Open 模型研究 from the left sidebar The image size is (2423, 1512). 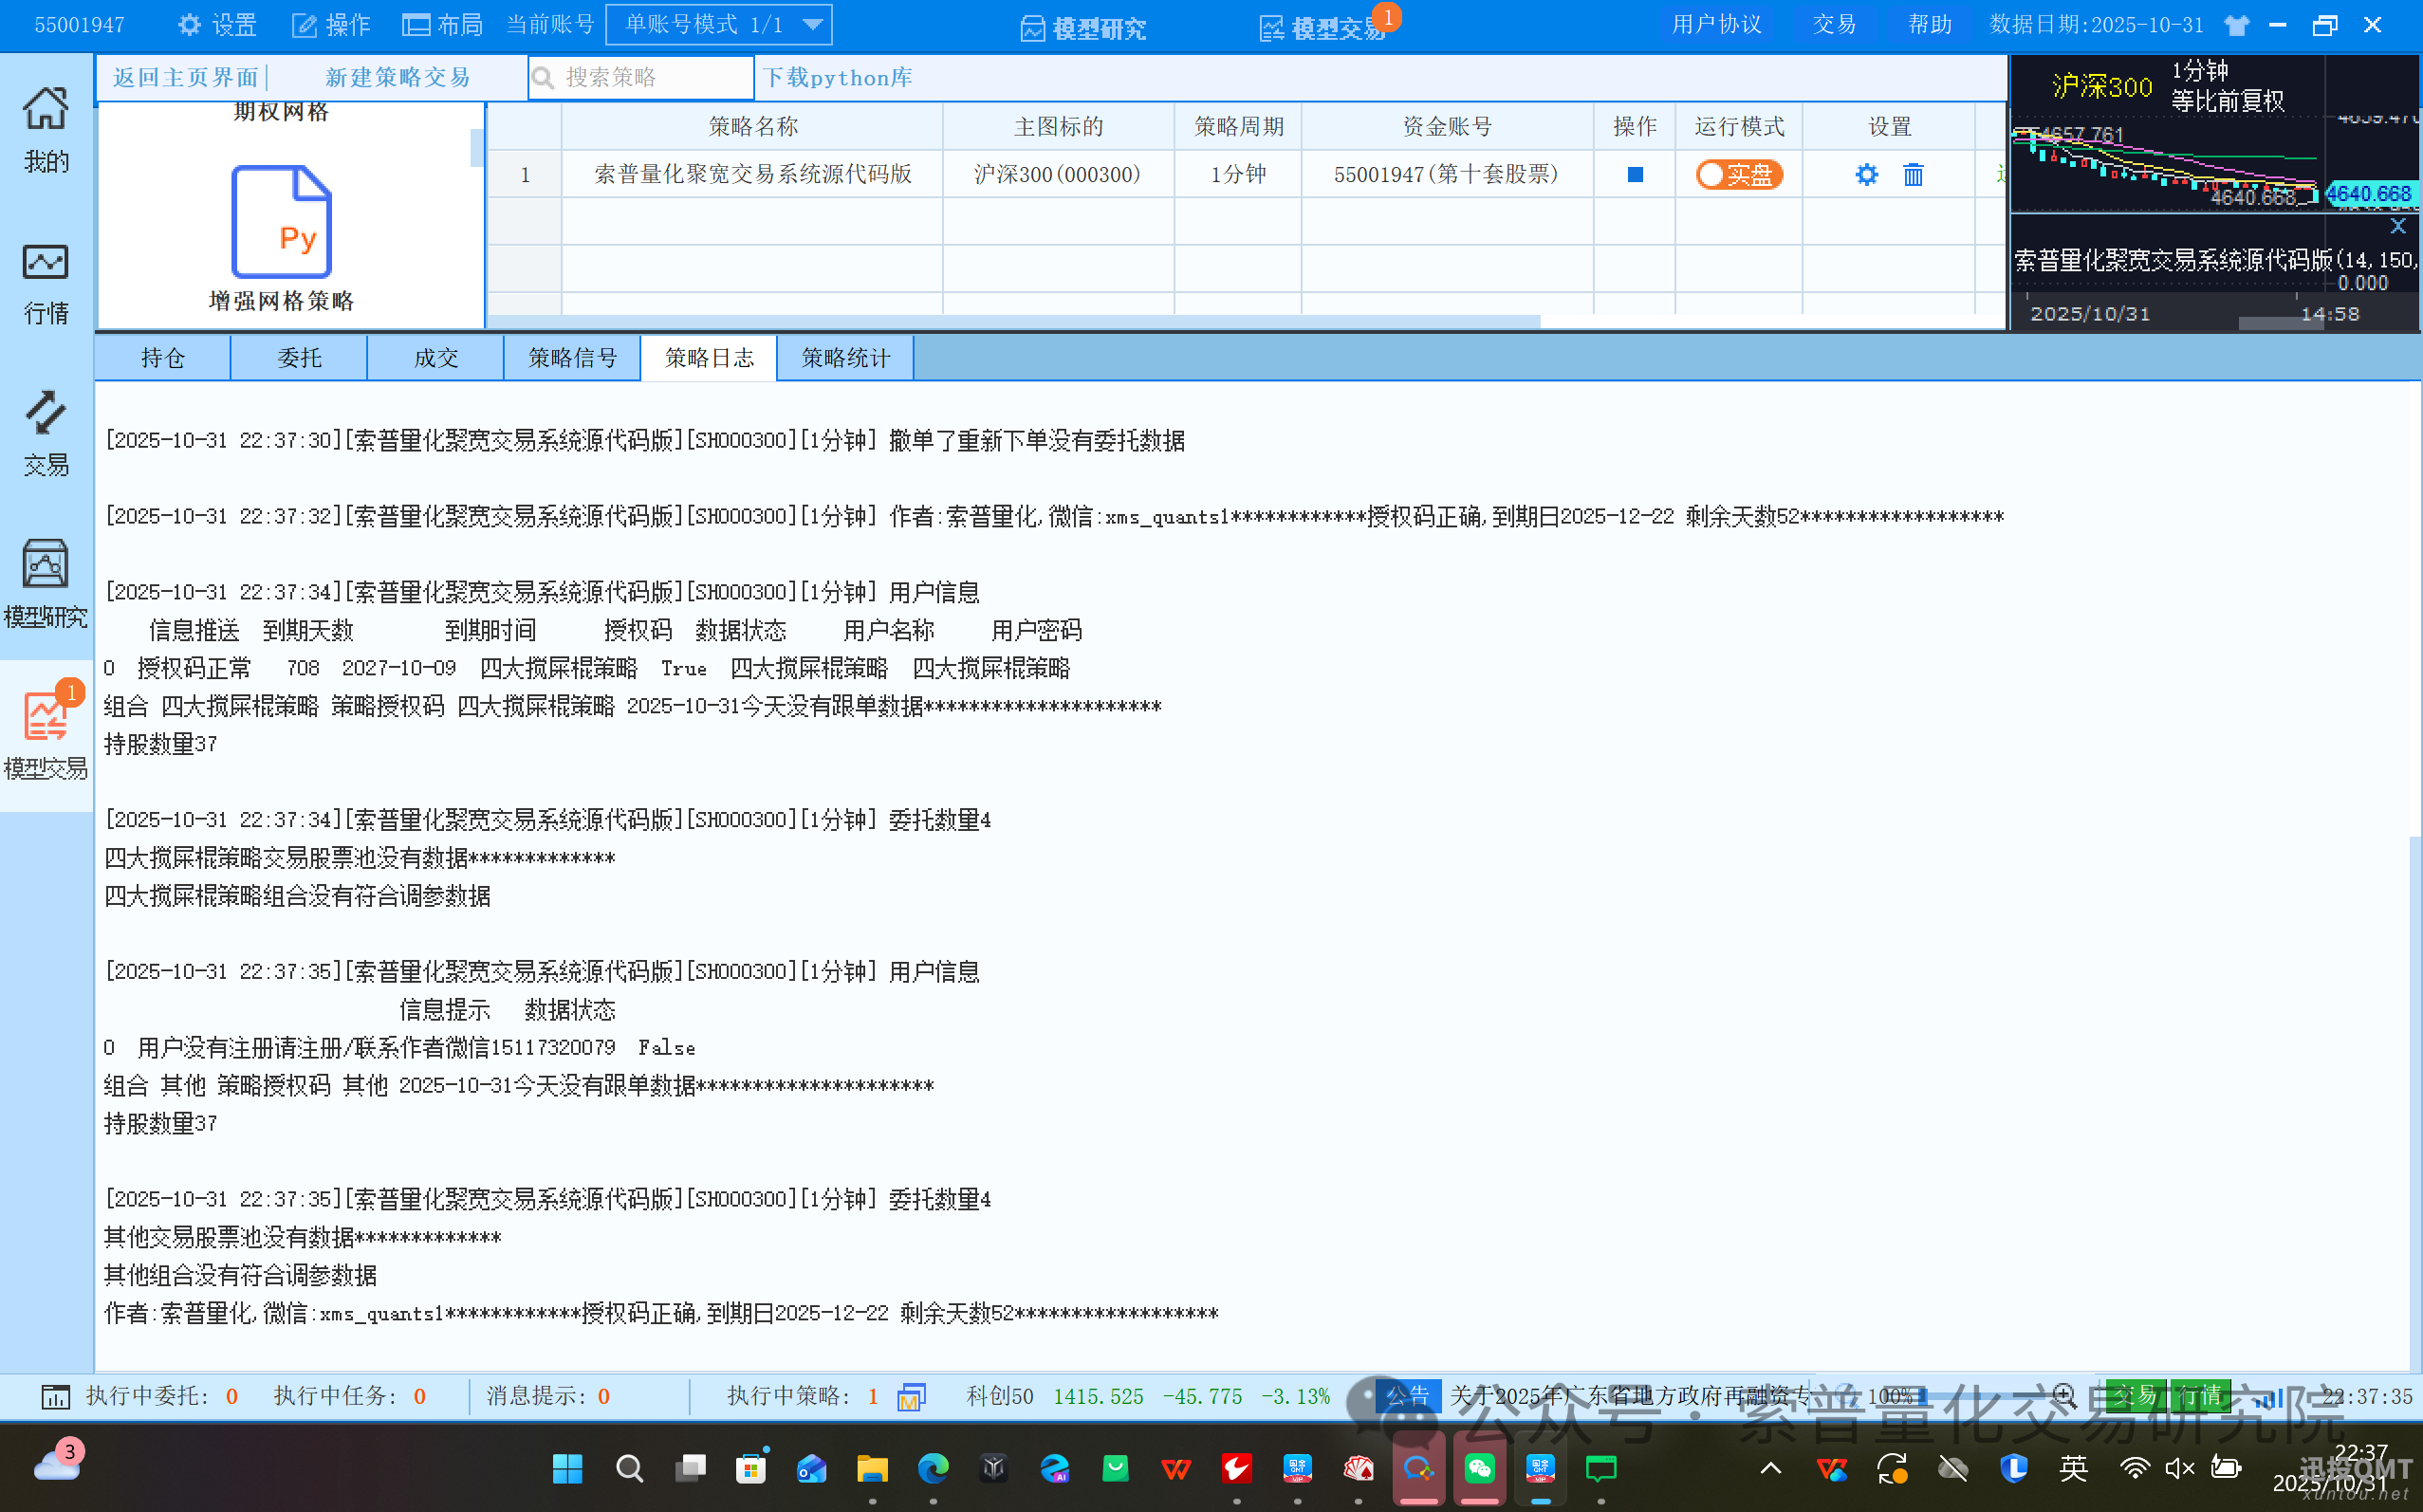[x=45, y=585]
